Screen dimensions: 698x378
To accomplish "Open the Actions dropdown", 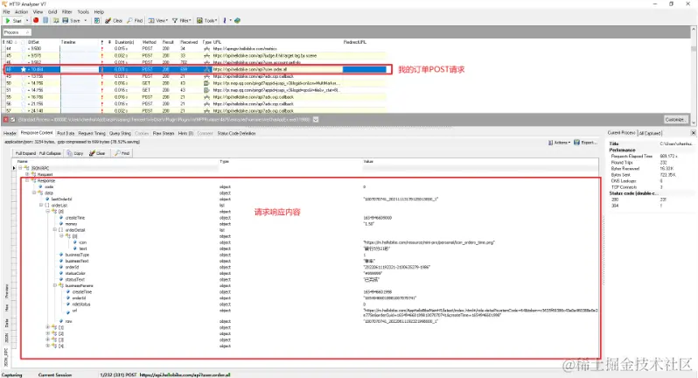I will (x=559, y=143).
